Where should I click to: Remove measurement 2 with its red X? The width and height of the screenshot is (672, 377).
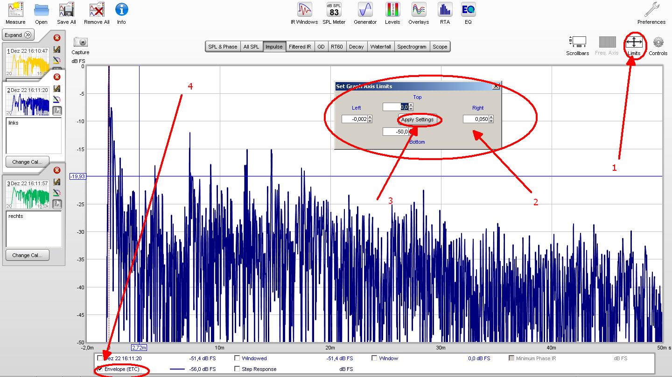tap(57, 77)
